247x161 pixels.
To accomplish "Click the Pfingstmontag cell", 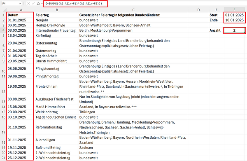I will click(x=57, y=76).
